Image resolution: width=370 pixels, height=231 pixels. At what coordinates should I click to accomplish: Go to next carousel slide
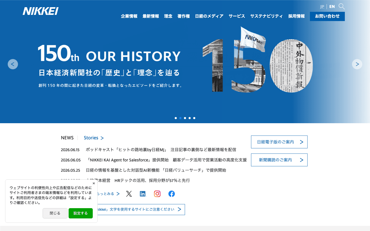[x=357, y=64]
